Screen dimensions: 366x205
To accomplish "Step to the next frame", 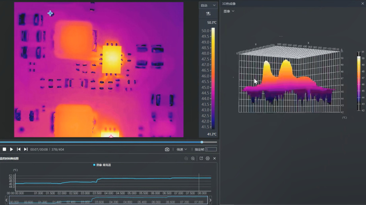I will click(x=26, y=149).
